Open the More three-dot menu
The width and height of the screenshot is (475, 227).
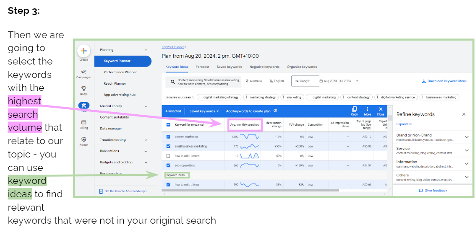coord(367,109)
